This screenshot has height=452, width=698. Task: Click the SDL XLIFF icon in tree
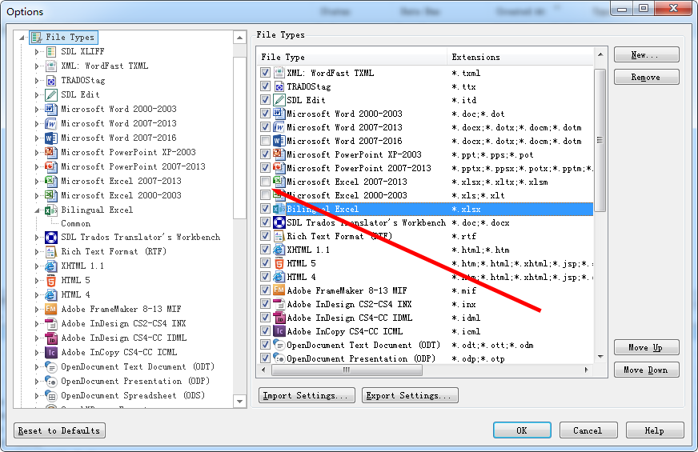click(x=51, y=52)
